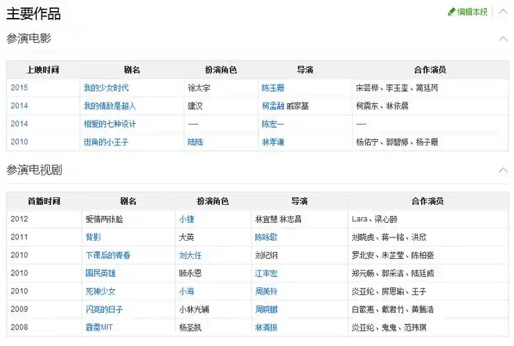514x346 pixels.
Task: Open the role 陆陆 link
Action: pyautogui.click(x=195, y=142)
